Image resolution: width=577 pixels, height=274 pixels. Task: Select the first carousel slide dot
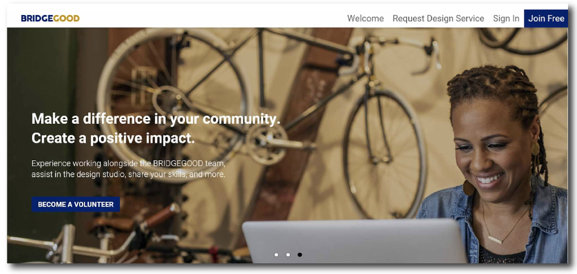276,255
